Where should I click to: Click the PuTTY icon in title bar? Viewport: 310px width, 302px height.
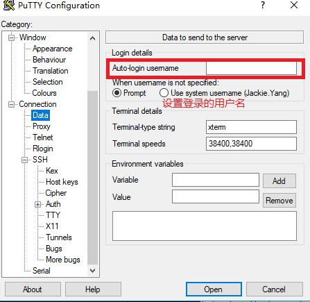tap(9, 6)
